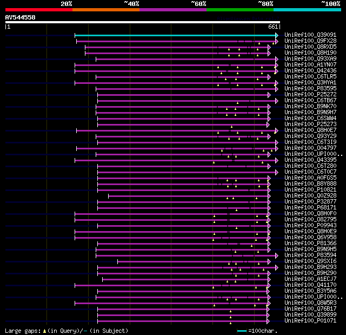
Task: Click the purple alignment bar for UniRef100_P25272
Action: point(183,95)
